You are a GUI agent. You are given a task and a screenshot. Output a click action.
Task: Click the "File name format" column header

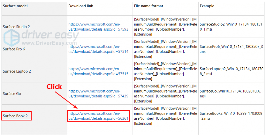tap(149, 6)
